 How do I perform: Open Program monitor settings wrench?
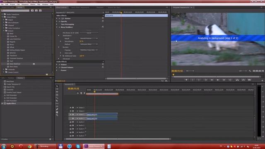[x=250, y=71]
